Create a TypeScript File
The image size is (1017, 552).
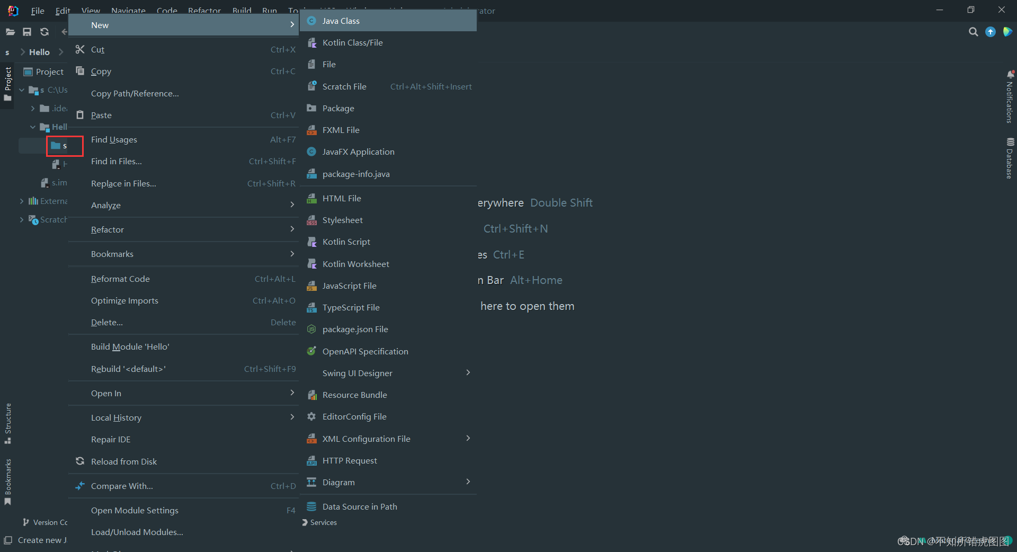click(388, 307)
